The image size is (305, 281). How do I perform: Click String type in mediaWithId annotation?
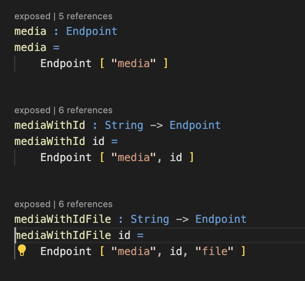point(124,125)
